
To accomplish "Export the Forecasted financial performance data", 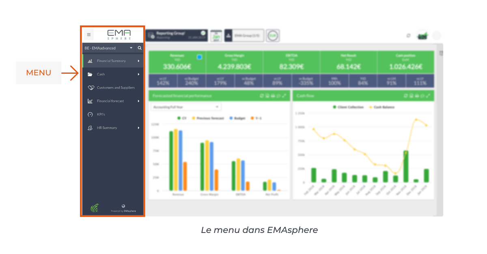I will click(x=267, y=96).
